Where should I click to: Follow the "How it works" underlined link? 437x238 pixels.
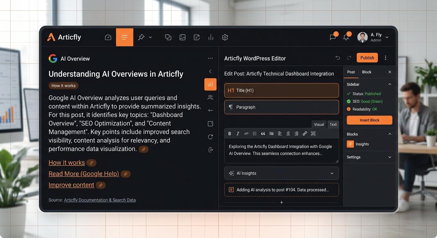[67, 162]
